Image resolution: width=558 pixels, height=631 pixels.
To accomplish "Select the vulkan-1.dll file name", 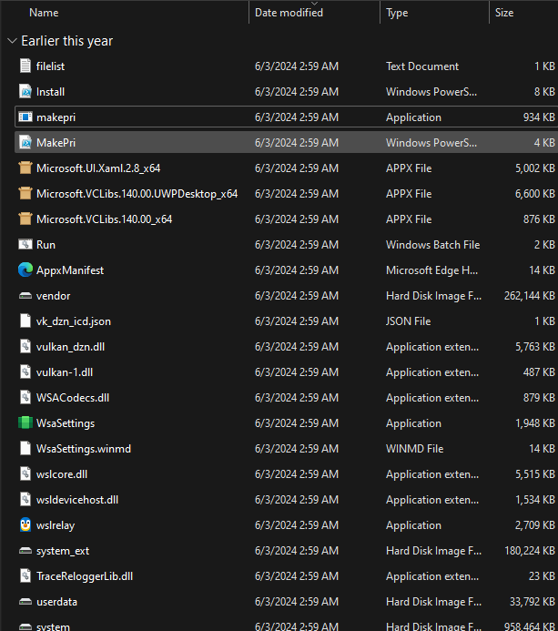I will [x=65, y=372].
